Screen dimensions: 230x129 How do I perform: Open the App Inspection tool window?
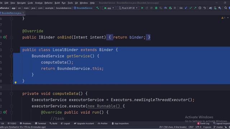[x=120, y=123]
